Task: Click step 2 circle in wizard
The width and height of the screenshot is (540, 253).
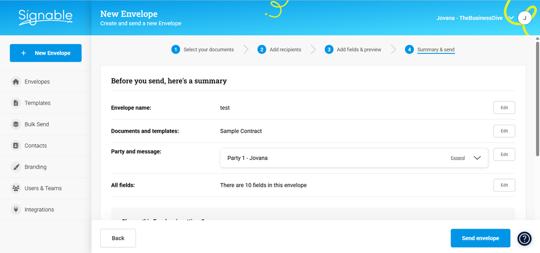Action: tap(262, 50)
